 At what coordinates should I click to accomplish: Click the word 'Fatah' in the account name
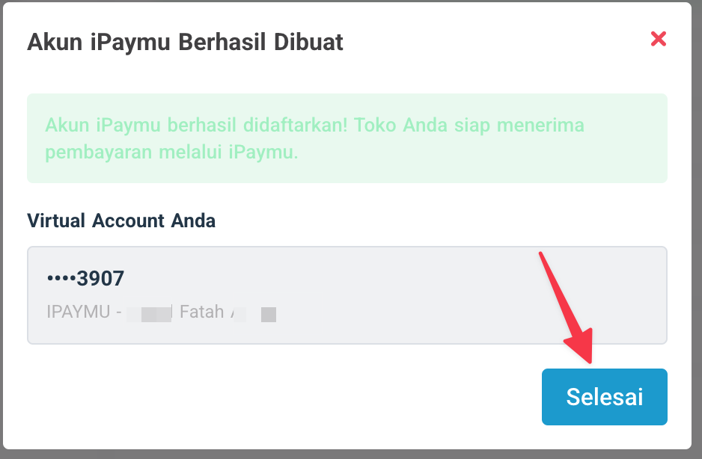(201, 312)
